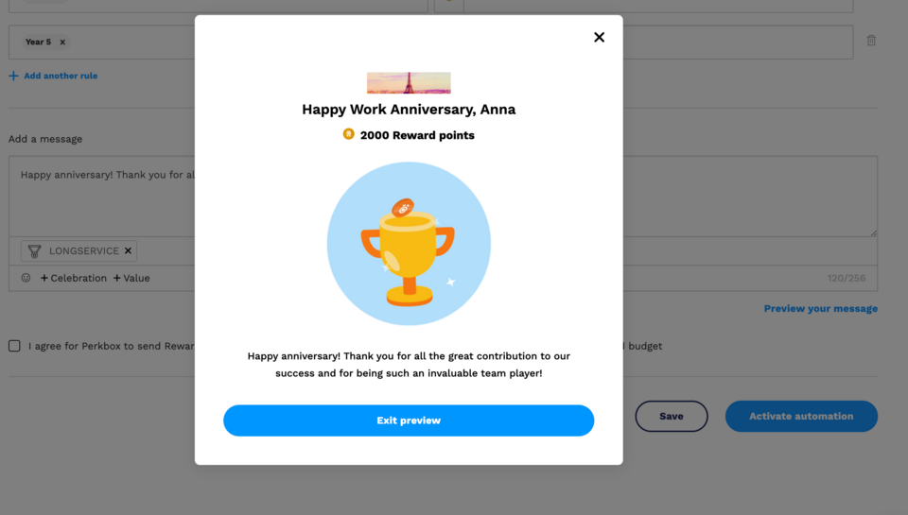908x515 pixels.
Task: Click the LONGSERVICE medal icon
Action: click(35, 251)
